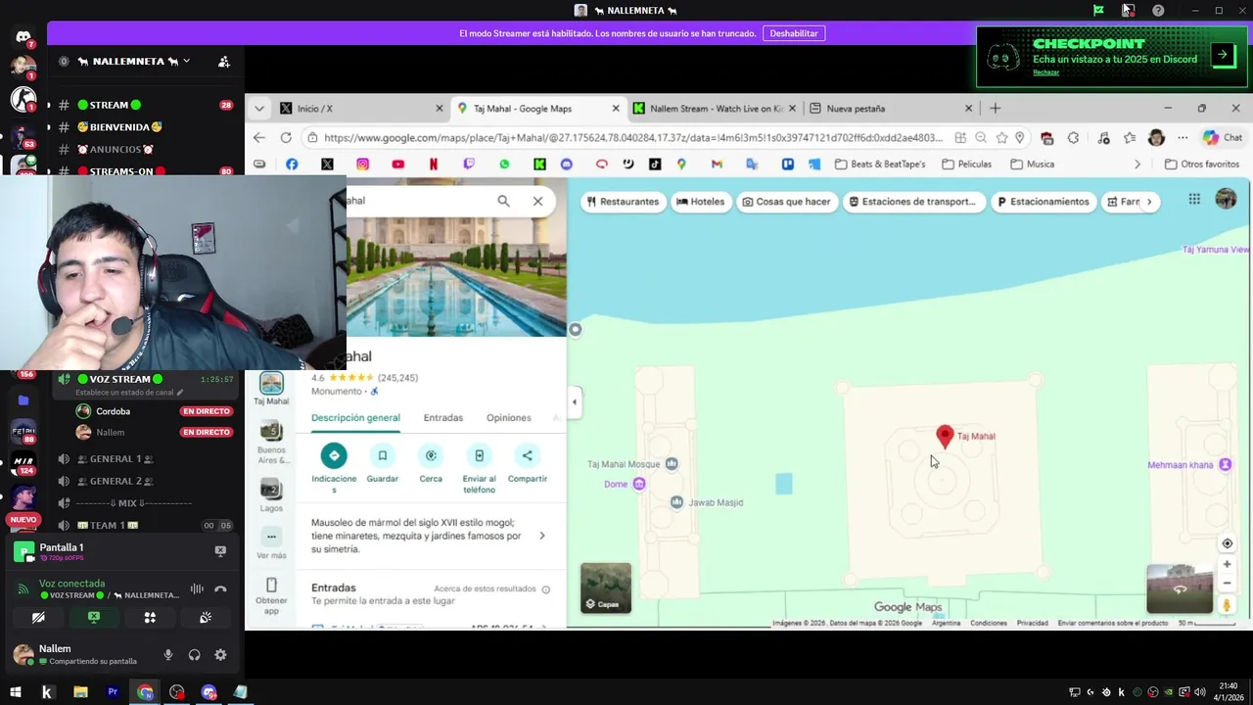Screen dimensions: 1253x705
Task: Open Google apps grid icon
Action: (1194, 200)
